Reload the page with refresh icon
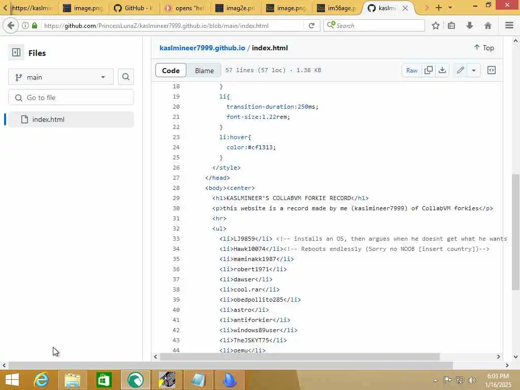The width and height of the screenshot is (520, 390). (311, 25)
